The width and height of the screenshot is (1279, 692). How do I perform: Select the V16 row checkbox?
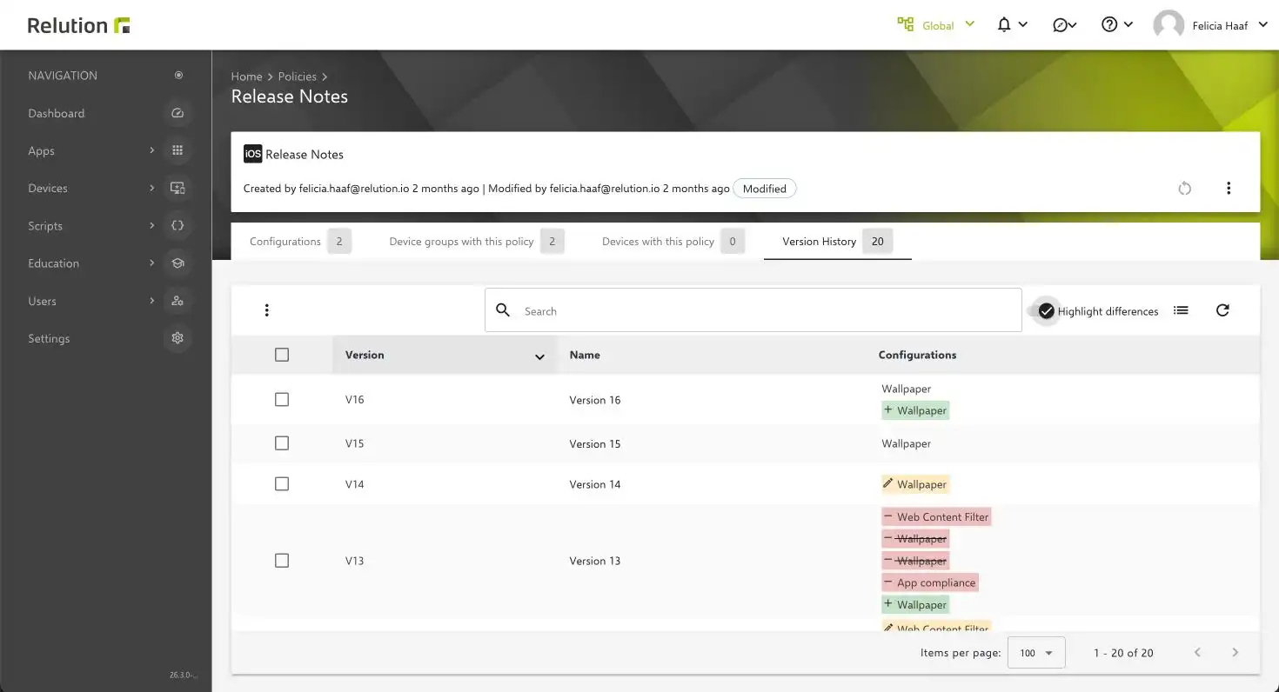(x=282, y=400)
